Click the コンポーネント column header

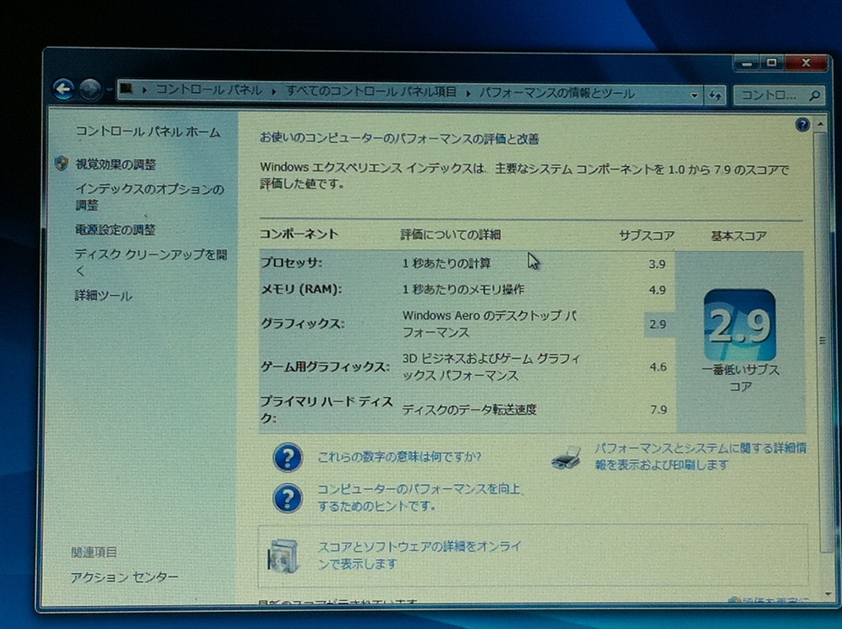299,234
